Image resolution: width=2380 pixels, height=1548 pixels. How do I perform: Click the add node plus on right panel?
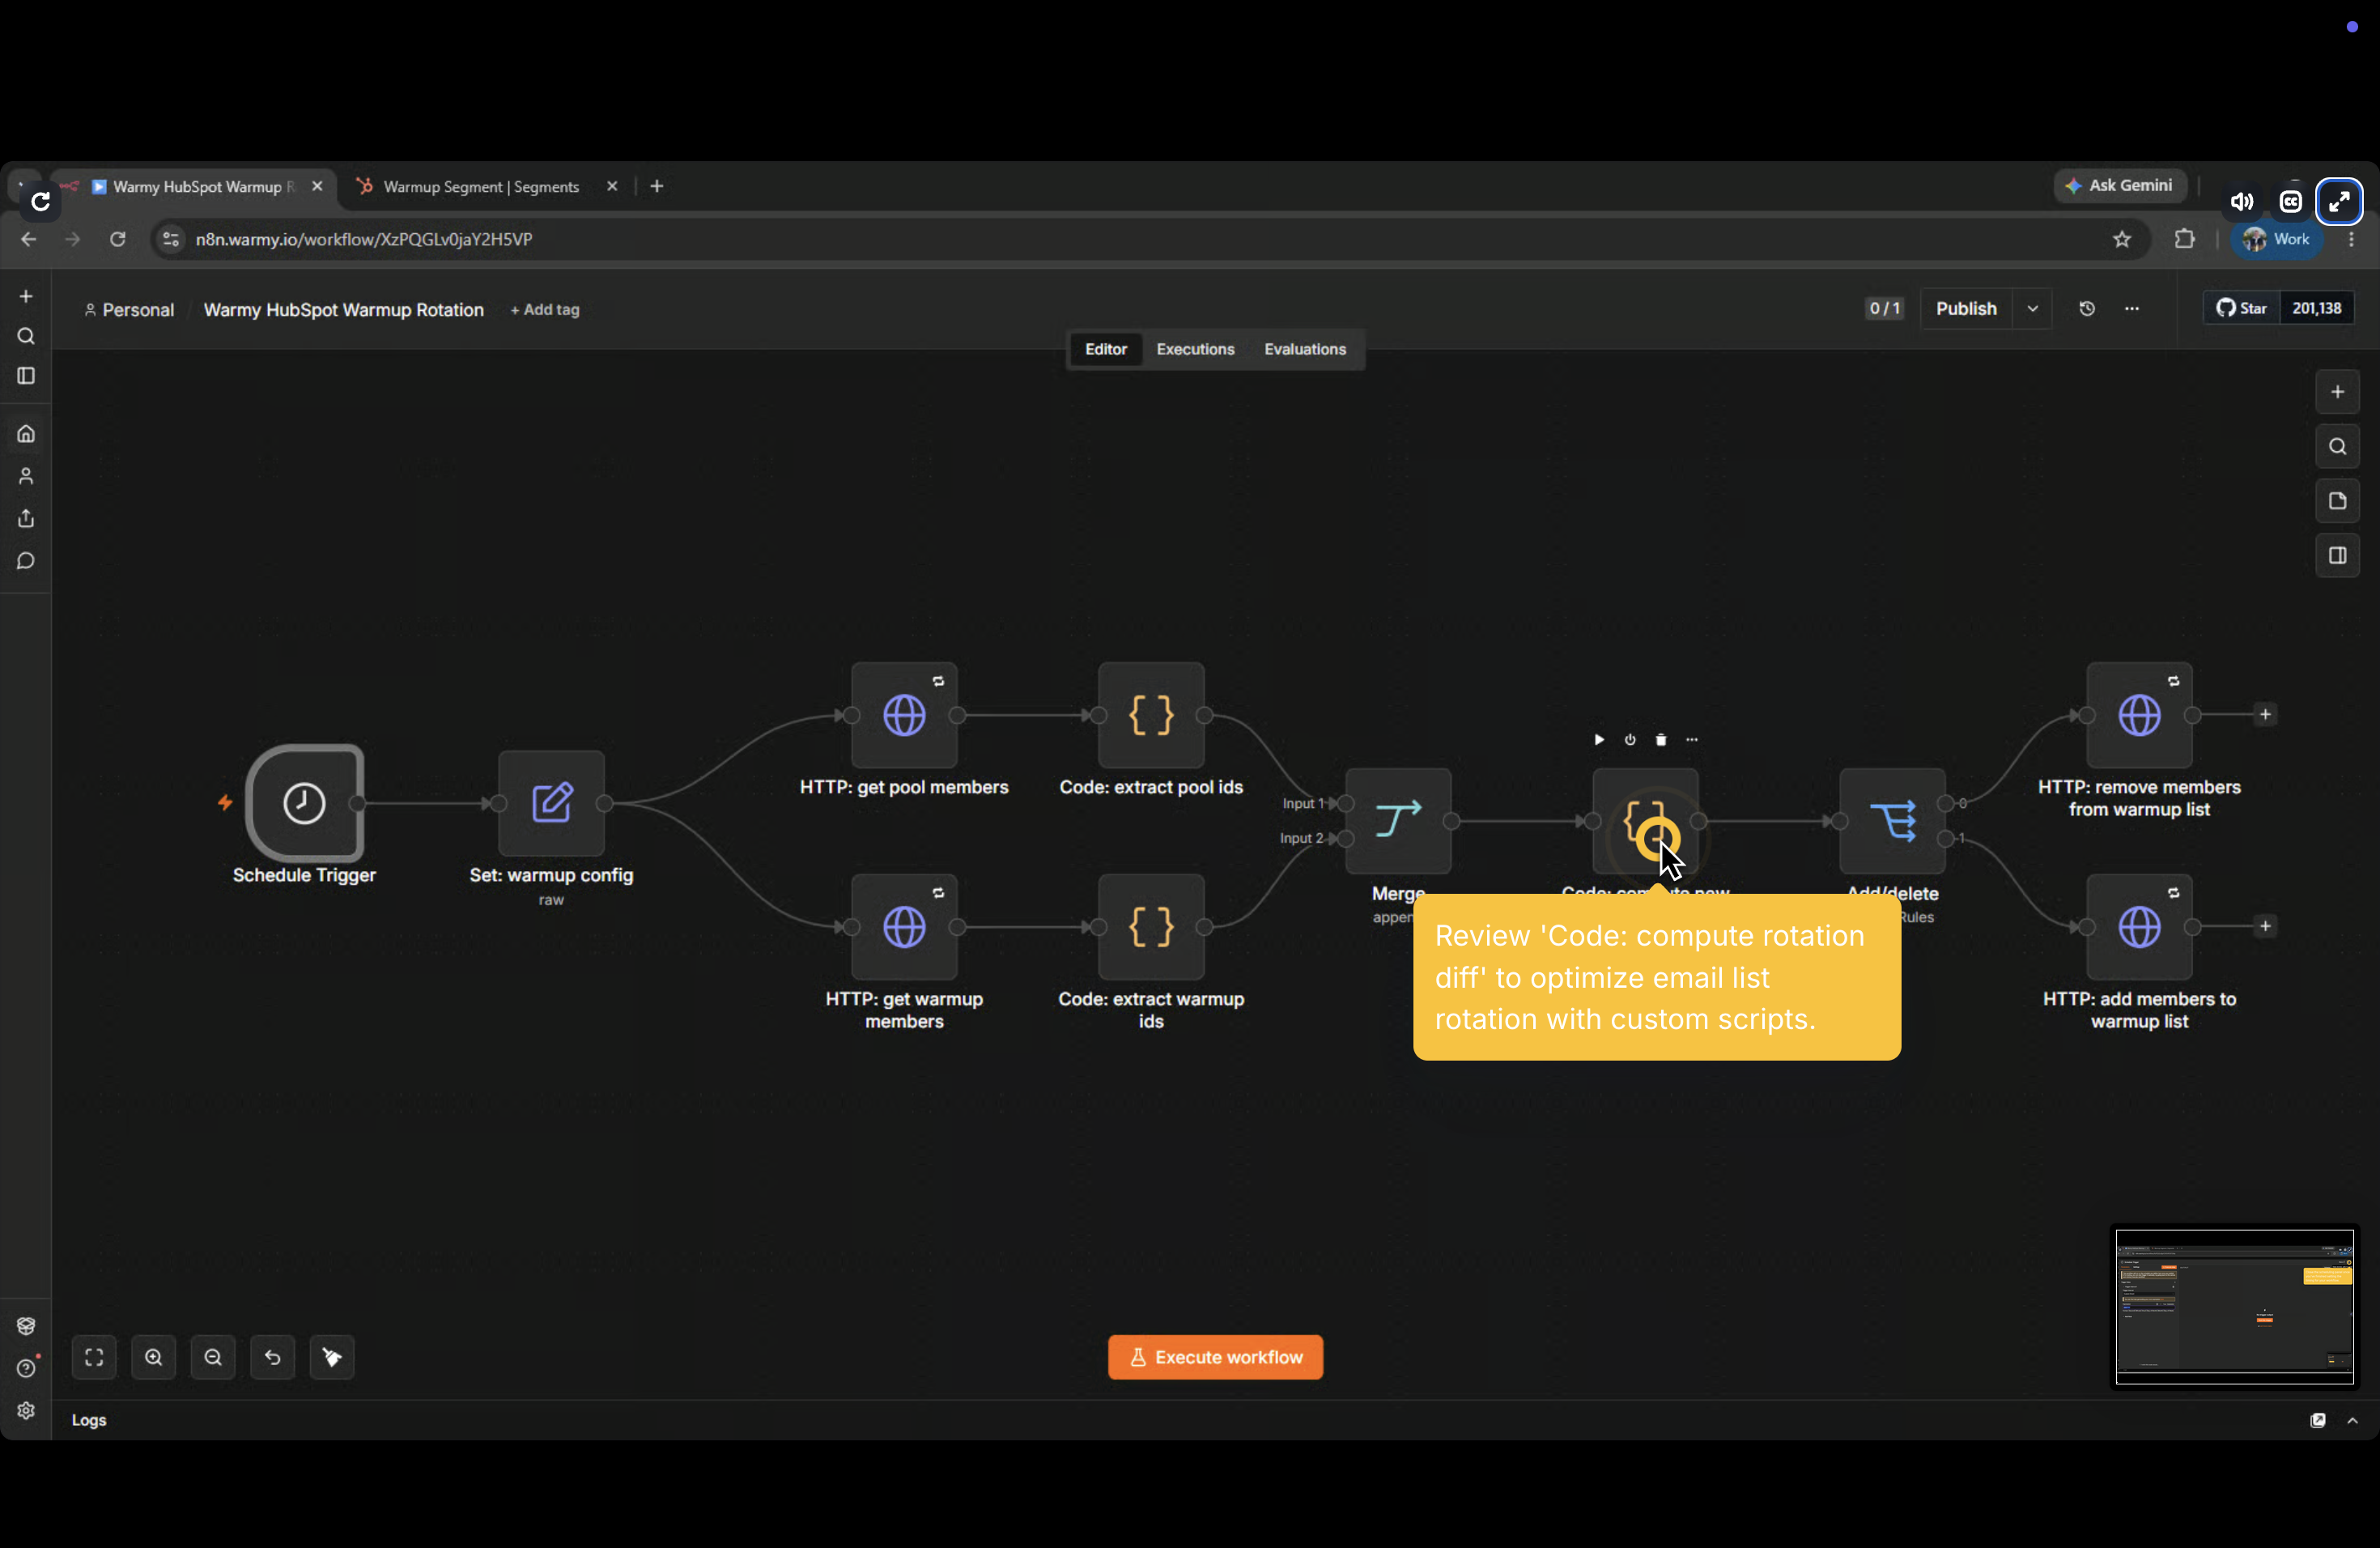click(2337, 392)
